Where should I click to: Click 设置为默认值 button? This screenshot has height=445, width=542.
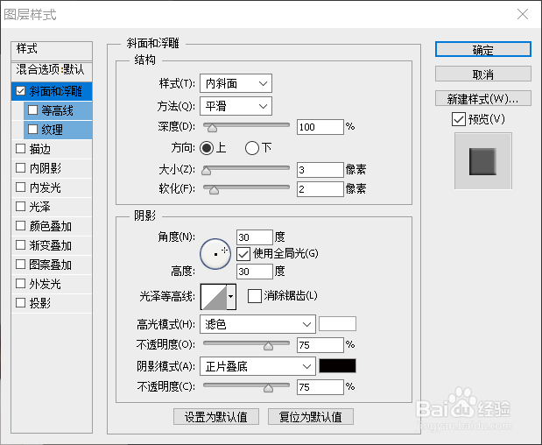[x=216, y=417]
